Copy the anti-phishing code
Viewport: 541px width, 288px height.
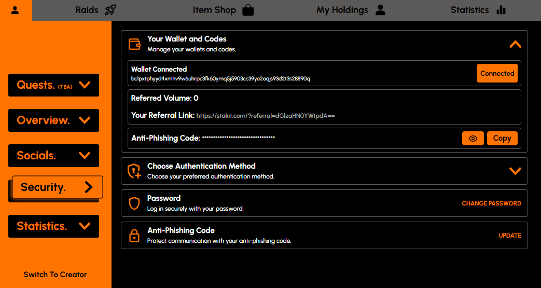point(502,139)
